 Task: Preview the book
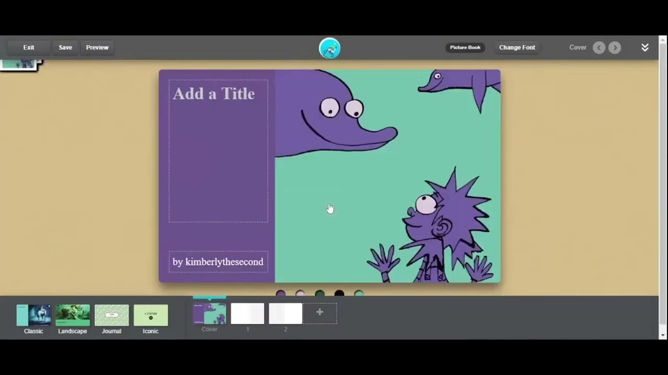point(97,47)
